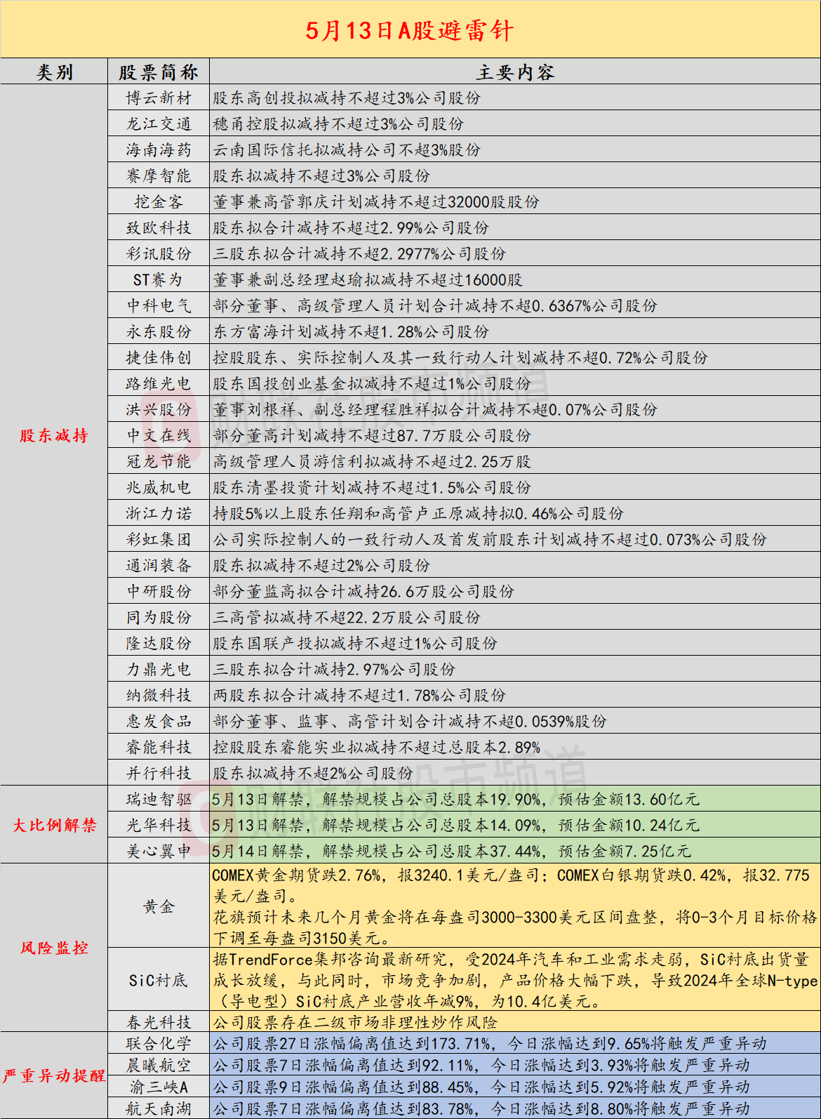
Task: Select stock name 洪兴股份
Action: click(x=159, y=409)
